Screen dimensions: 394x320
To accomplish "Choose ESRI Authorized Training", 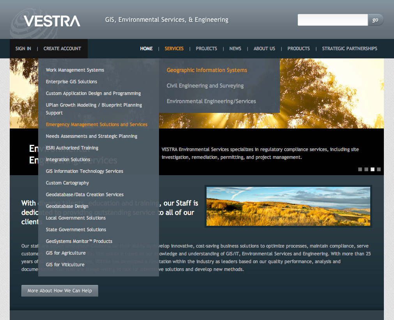I will 72,148.
